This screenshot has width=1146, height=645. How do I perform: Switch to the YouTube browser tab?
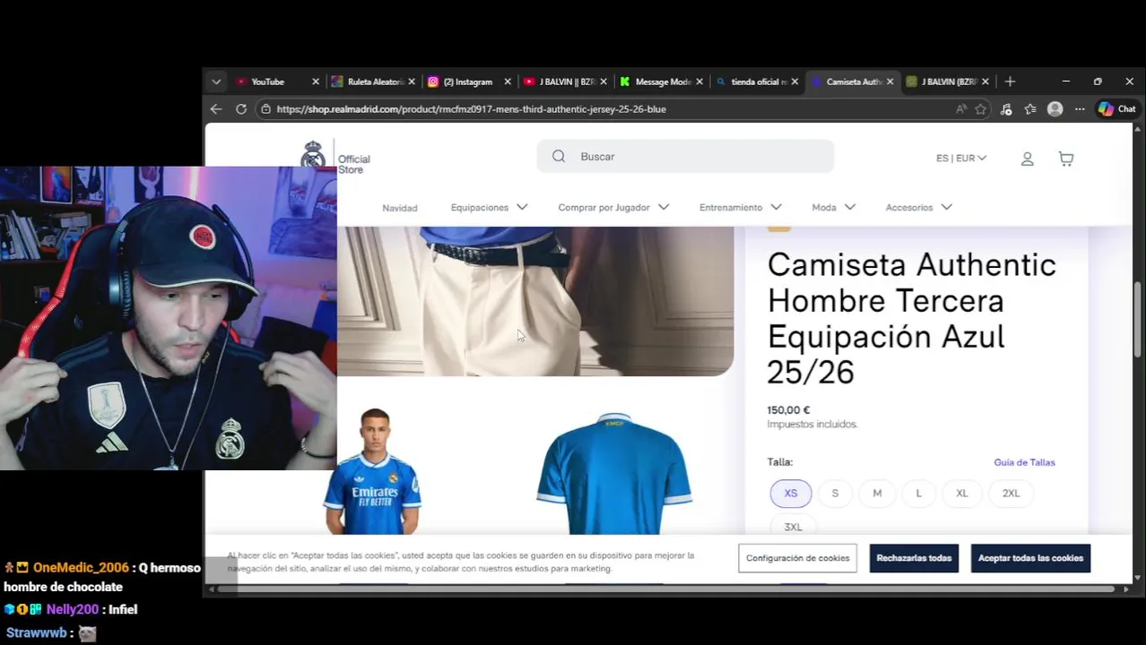[x=267, y=82]
